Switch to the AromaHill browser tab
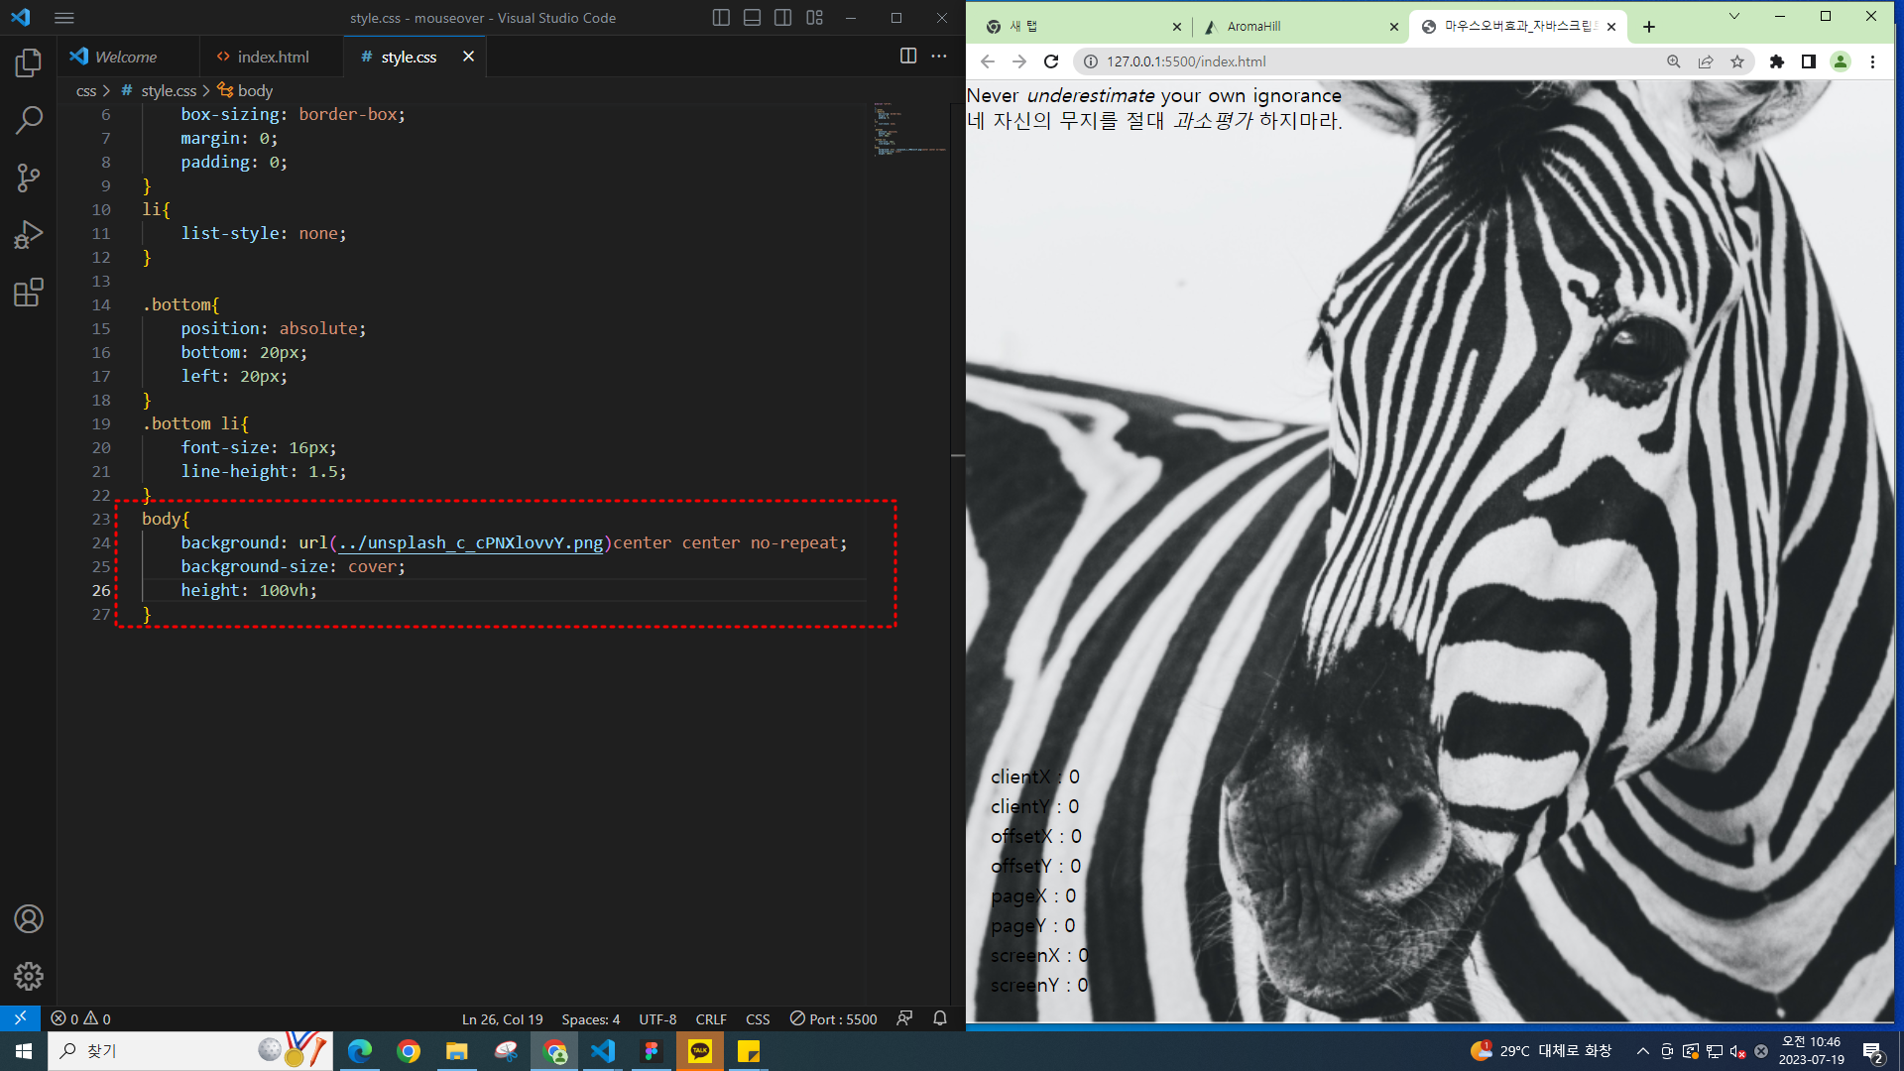Screen dimensions: 1904x1071 click(1253, 27)
